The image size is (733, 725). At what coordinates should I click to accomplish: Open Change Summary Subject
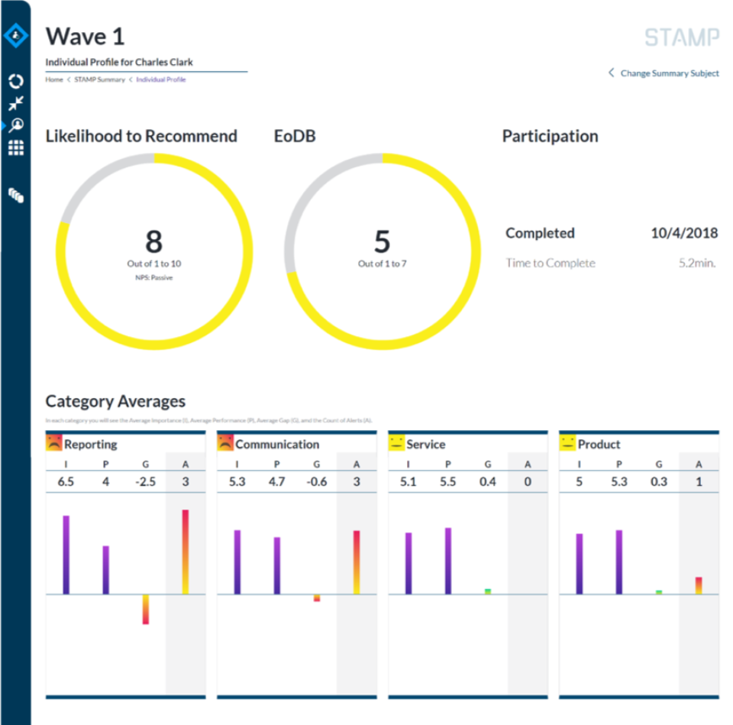[668, 73]
